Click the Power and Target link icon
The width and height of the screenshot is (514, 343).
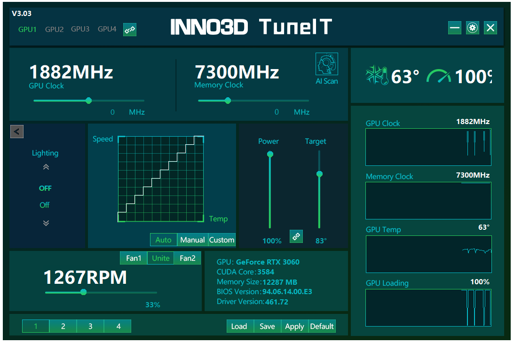click(x=296, y=236)
